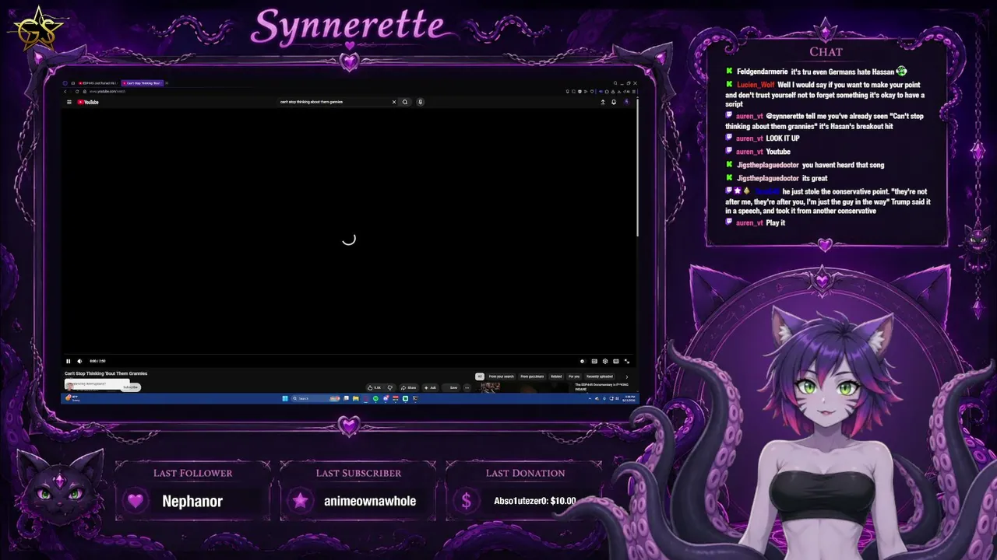Screen dimensions: 997x560
Task: Click last donation text "Abso1utezer0: $10.00"
Action: [x=535, y=501]
